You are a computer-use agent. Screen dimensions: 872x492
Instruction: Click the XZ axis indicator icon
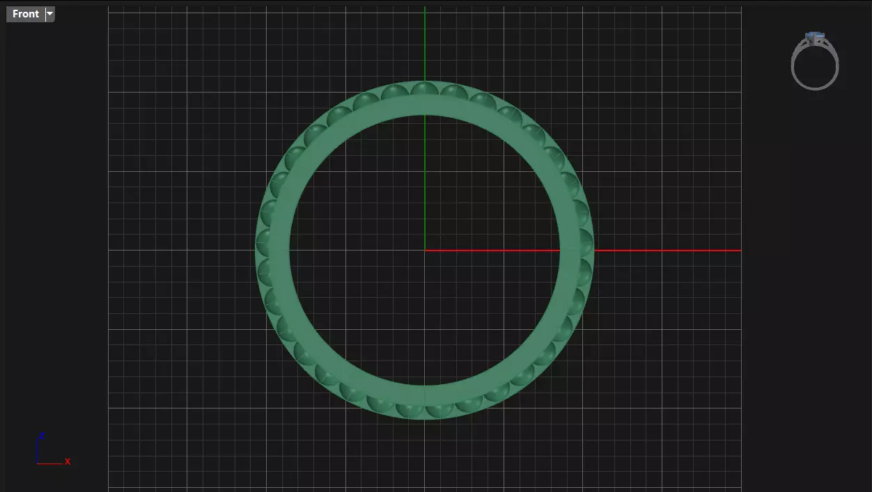53,449
